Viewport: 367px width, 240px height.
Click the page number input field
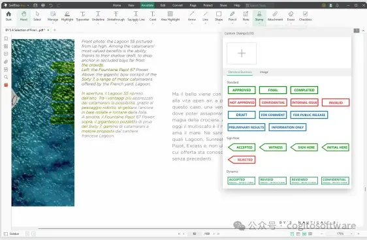(194, 233)
